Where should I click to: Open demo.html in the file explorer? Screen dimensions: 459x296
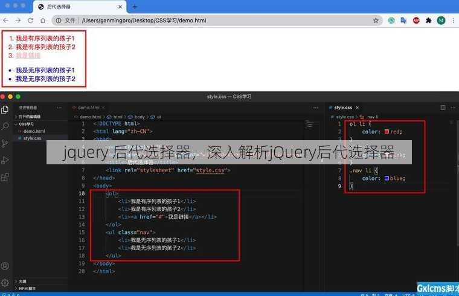34,131
